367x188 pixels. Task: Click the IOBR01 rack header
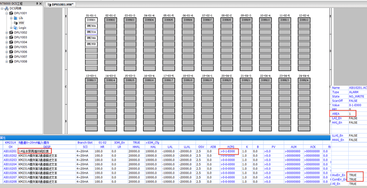point(91,20)
